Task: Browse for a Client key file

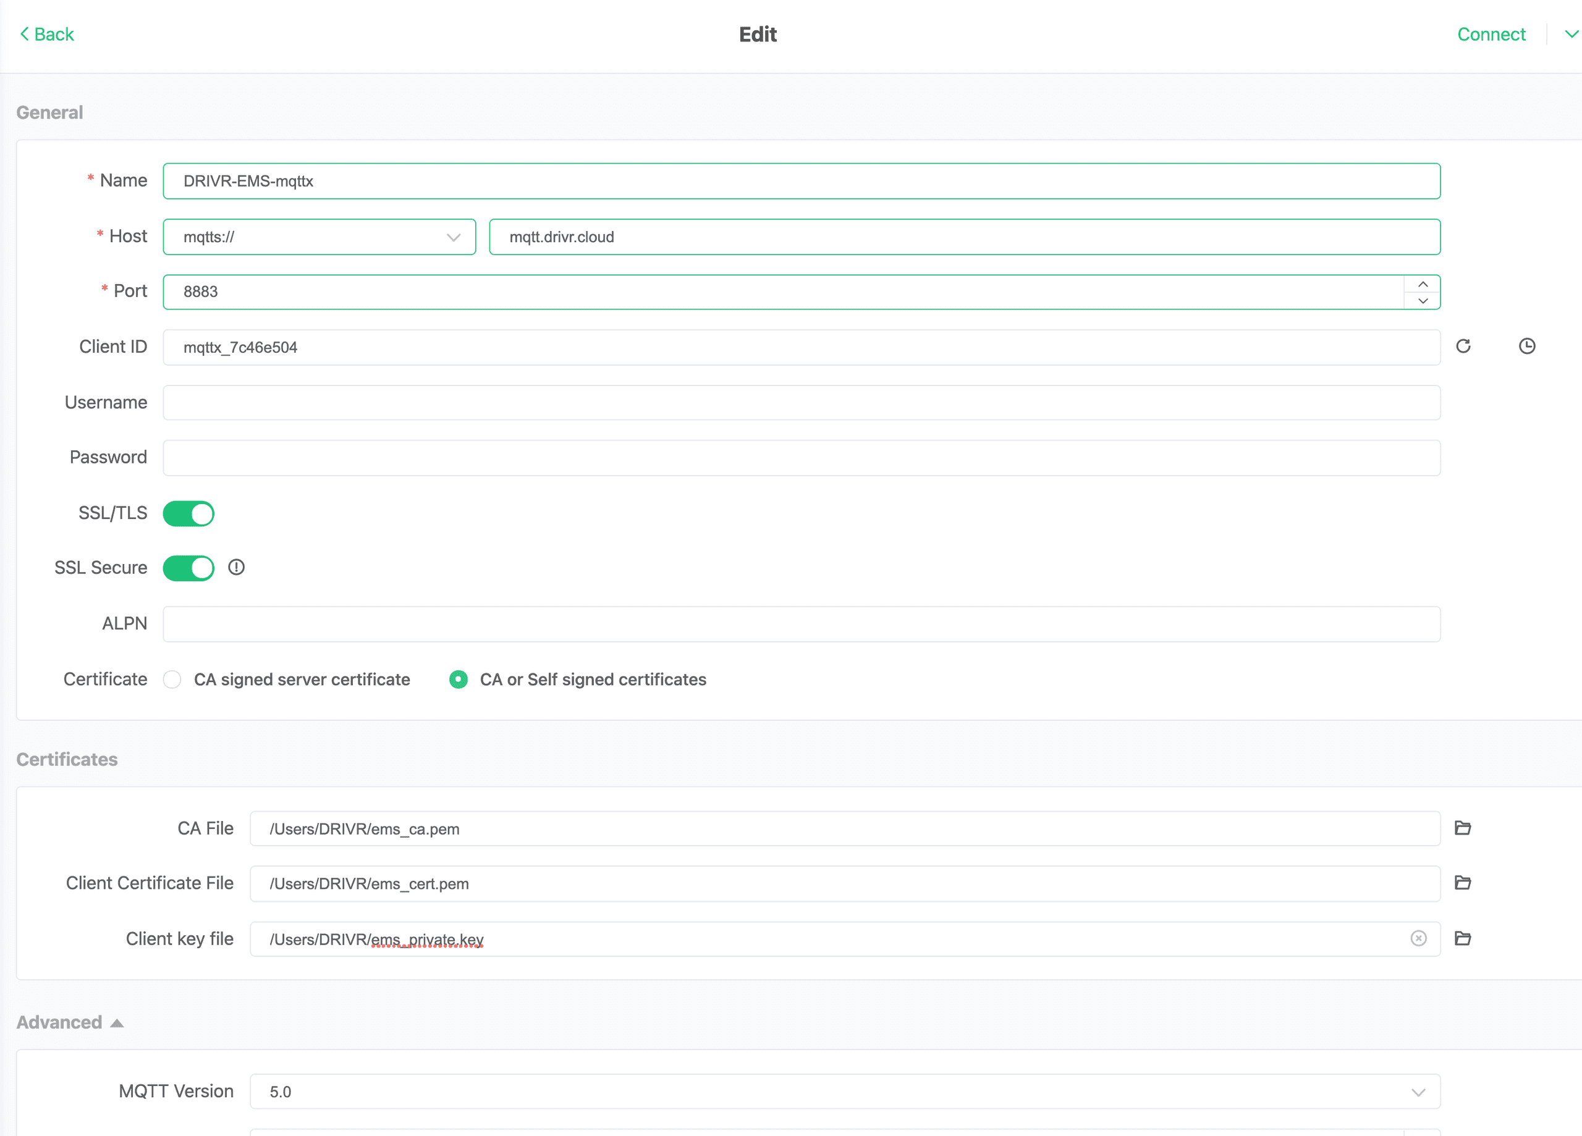Action: (x=1463, y=939)
